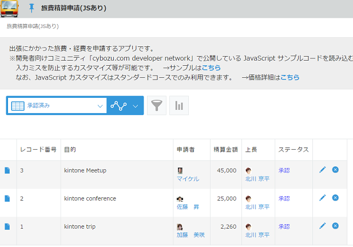Click 承認 status in kintone Meetup row
The image size is (353, 247).
coord(284,170)
